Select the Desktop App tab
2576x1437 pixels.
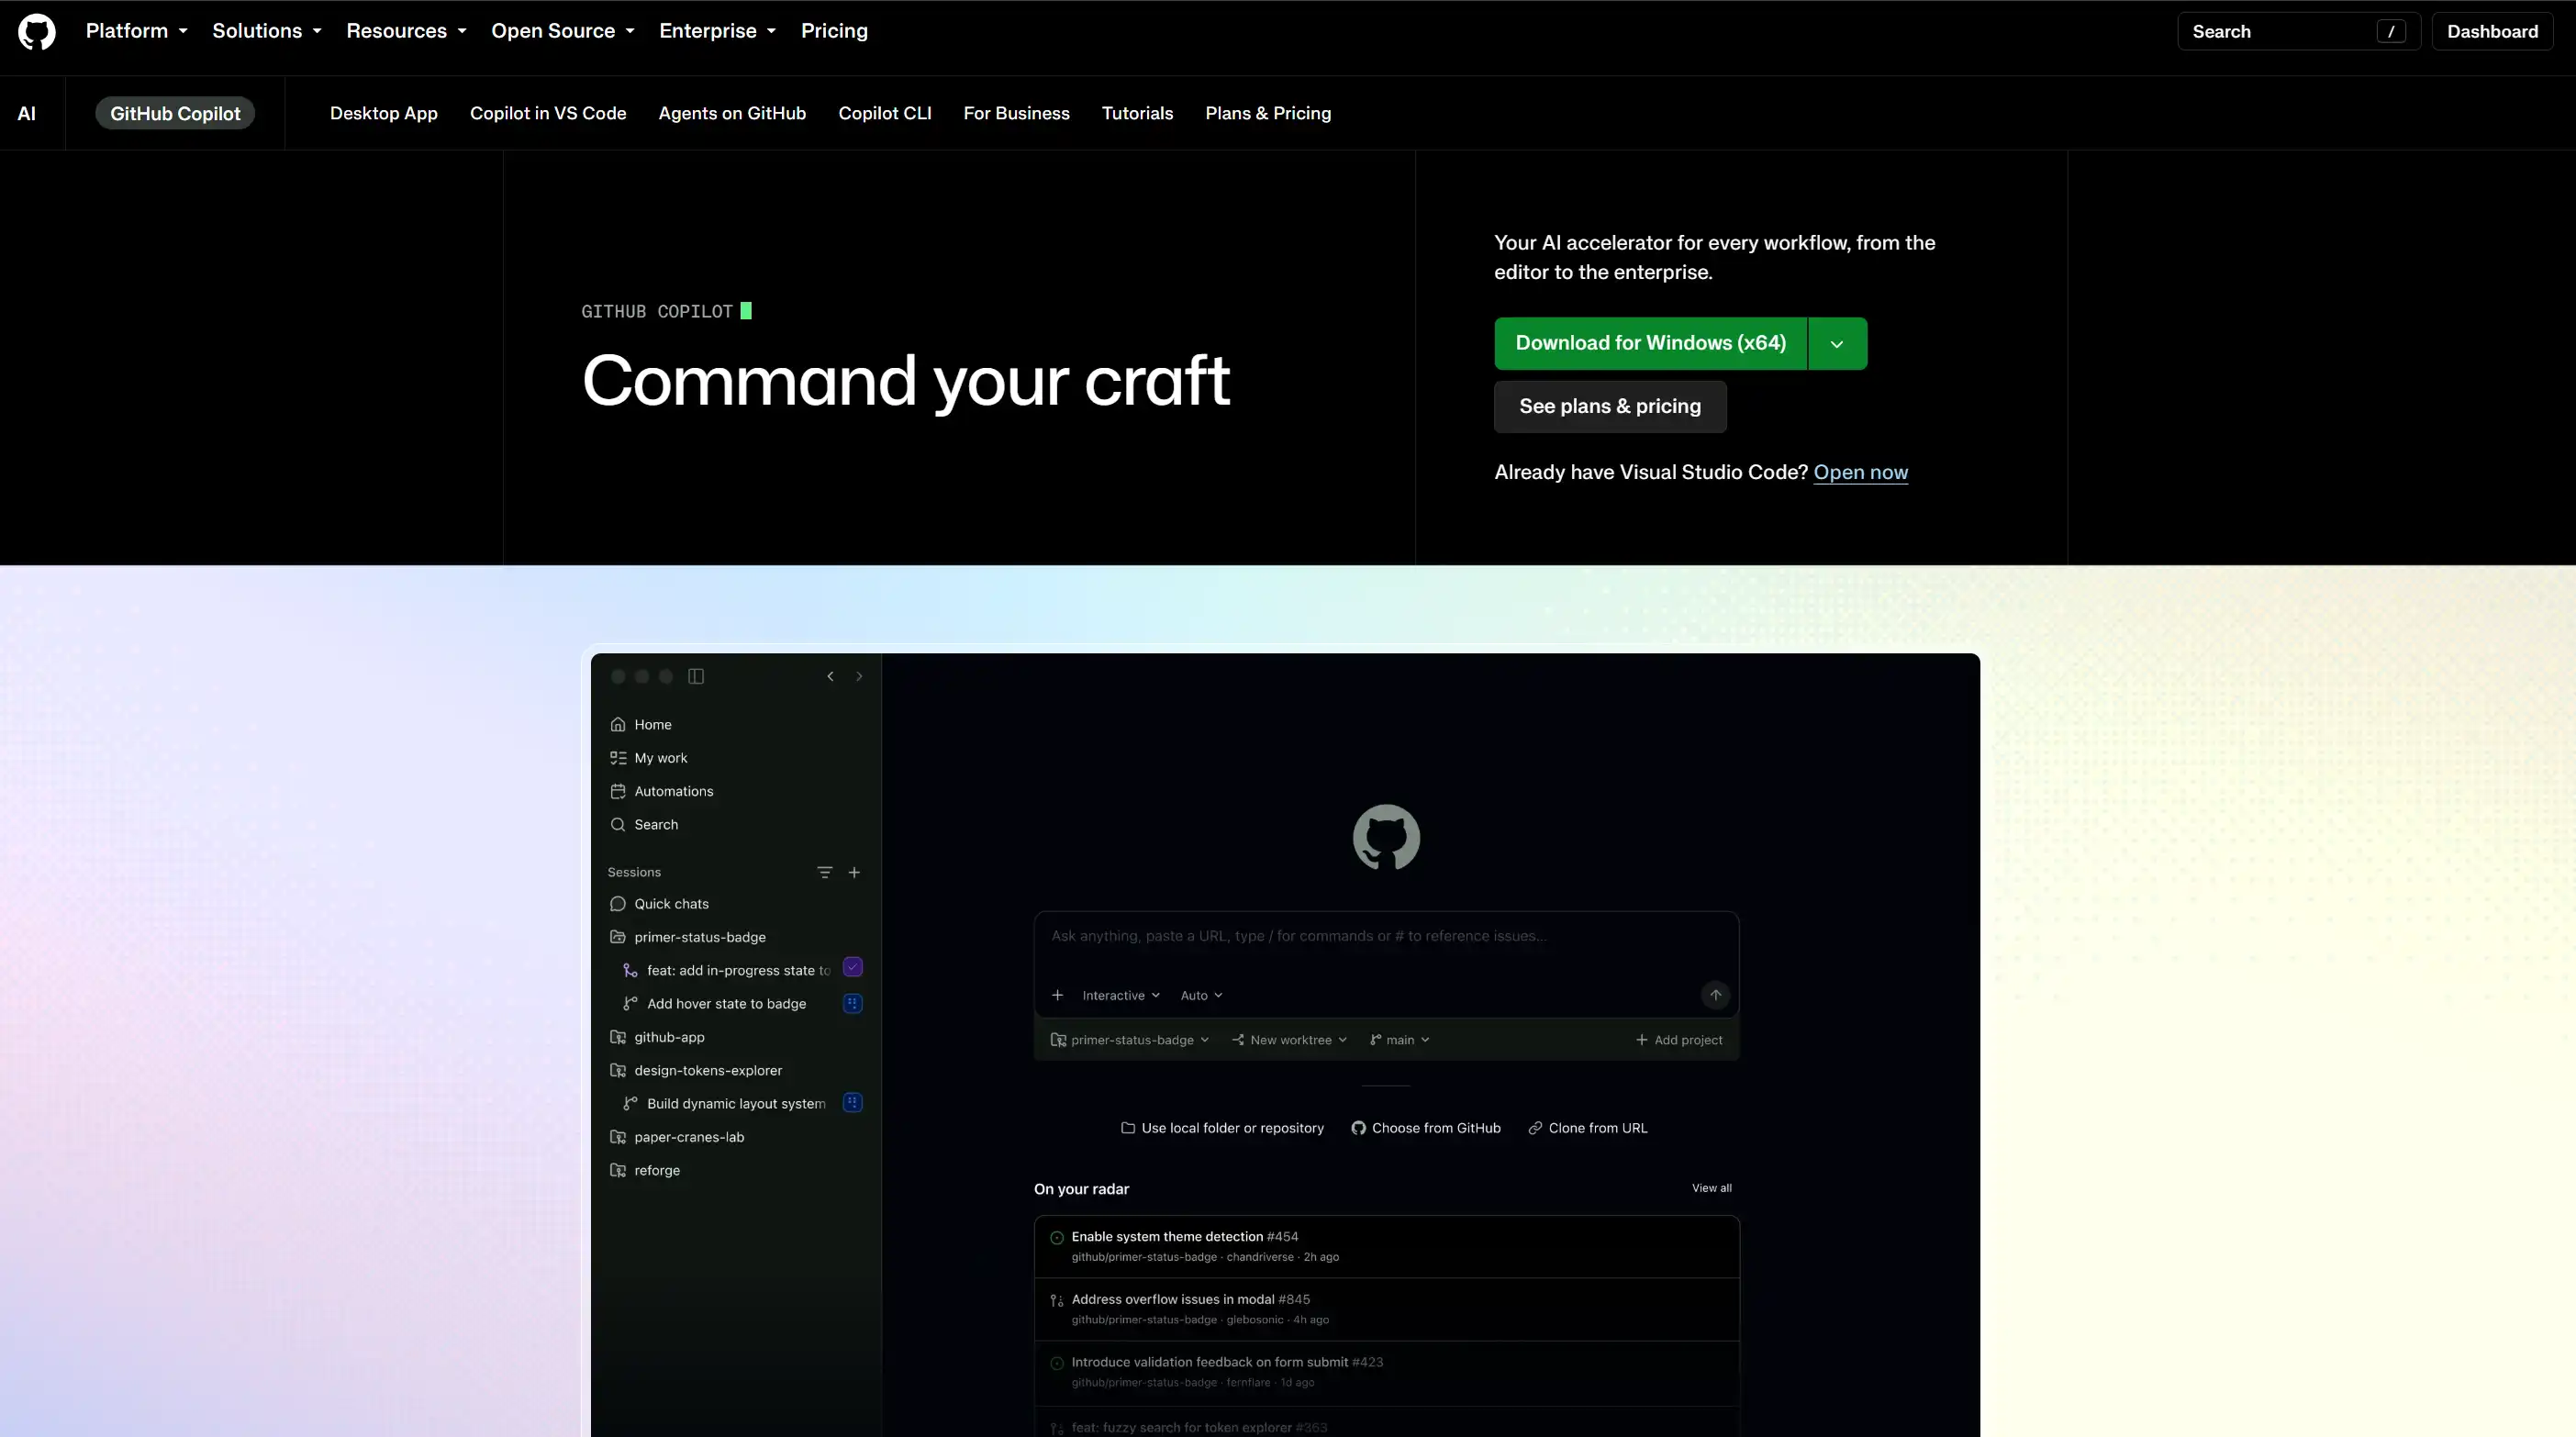tap(384, 113)
